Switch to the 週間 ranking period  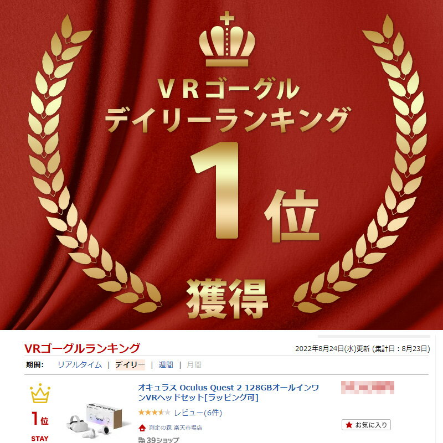click(x=166, y=365)
